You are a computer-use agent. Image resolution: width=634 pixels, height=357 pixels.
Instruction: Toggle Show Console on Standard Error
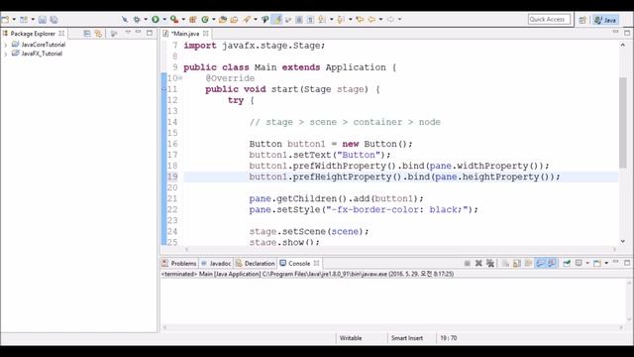(552, 264)
